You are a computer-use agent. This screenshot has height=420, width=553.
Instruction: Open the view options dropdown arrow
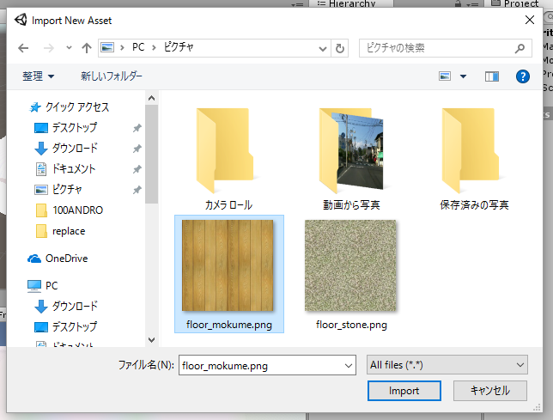tap(463, 76)
